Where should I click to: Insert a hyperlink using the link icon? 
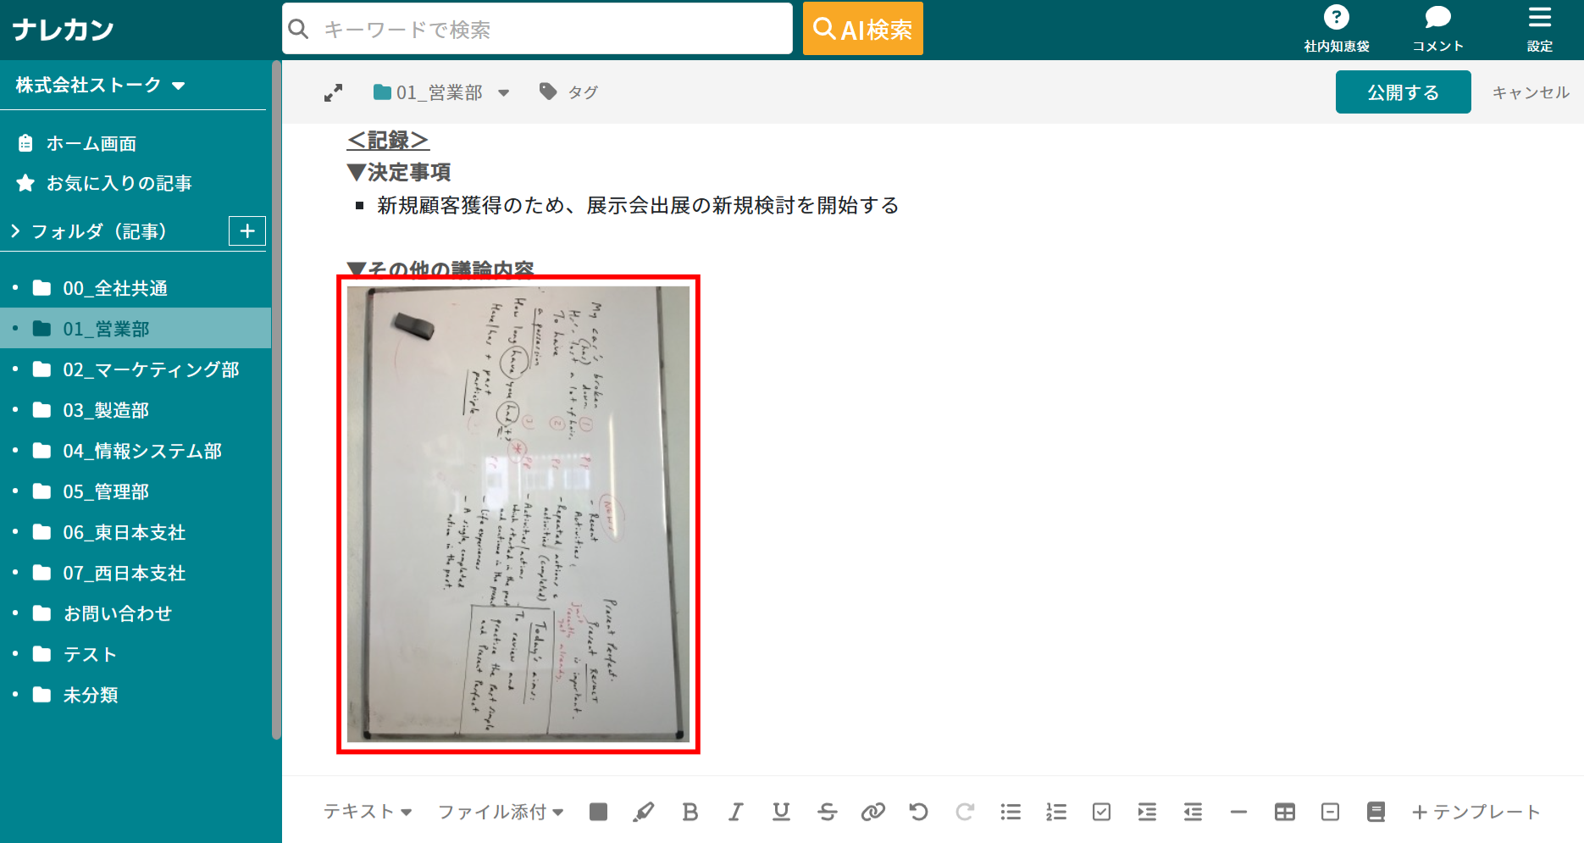[873, 812]
